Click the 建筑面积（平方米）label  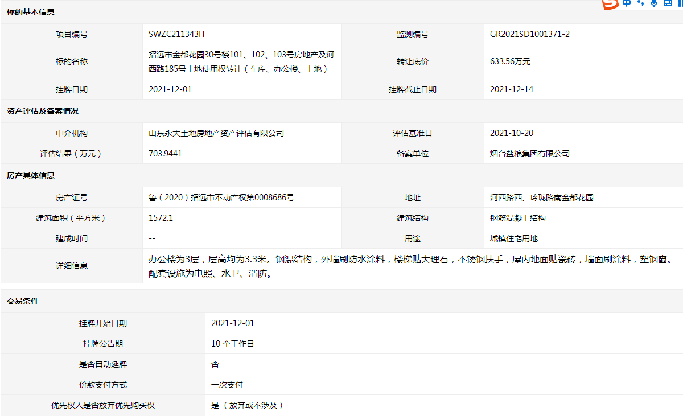[72, 218]
